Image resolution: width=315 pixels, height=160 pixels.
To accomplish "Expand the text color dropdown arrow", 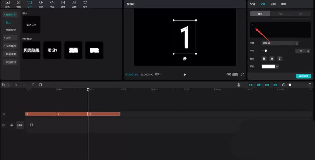I will pos(277,67).
